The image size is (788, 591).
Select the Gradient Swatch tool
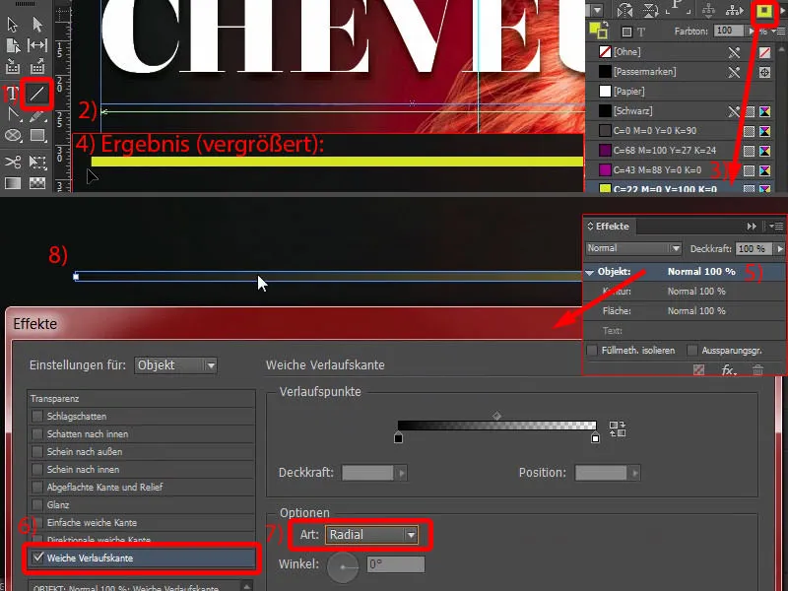click(x=13, y=183)
